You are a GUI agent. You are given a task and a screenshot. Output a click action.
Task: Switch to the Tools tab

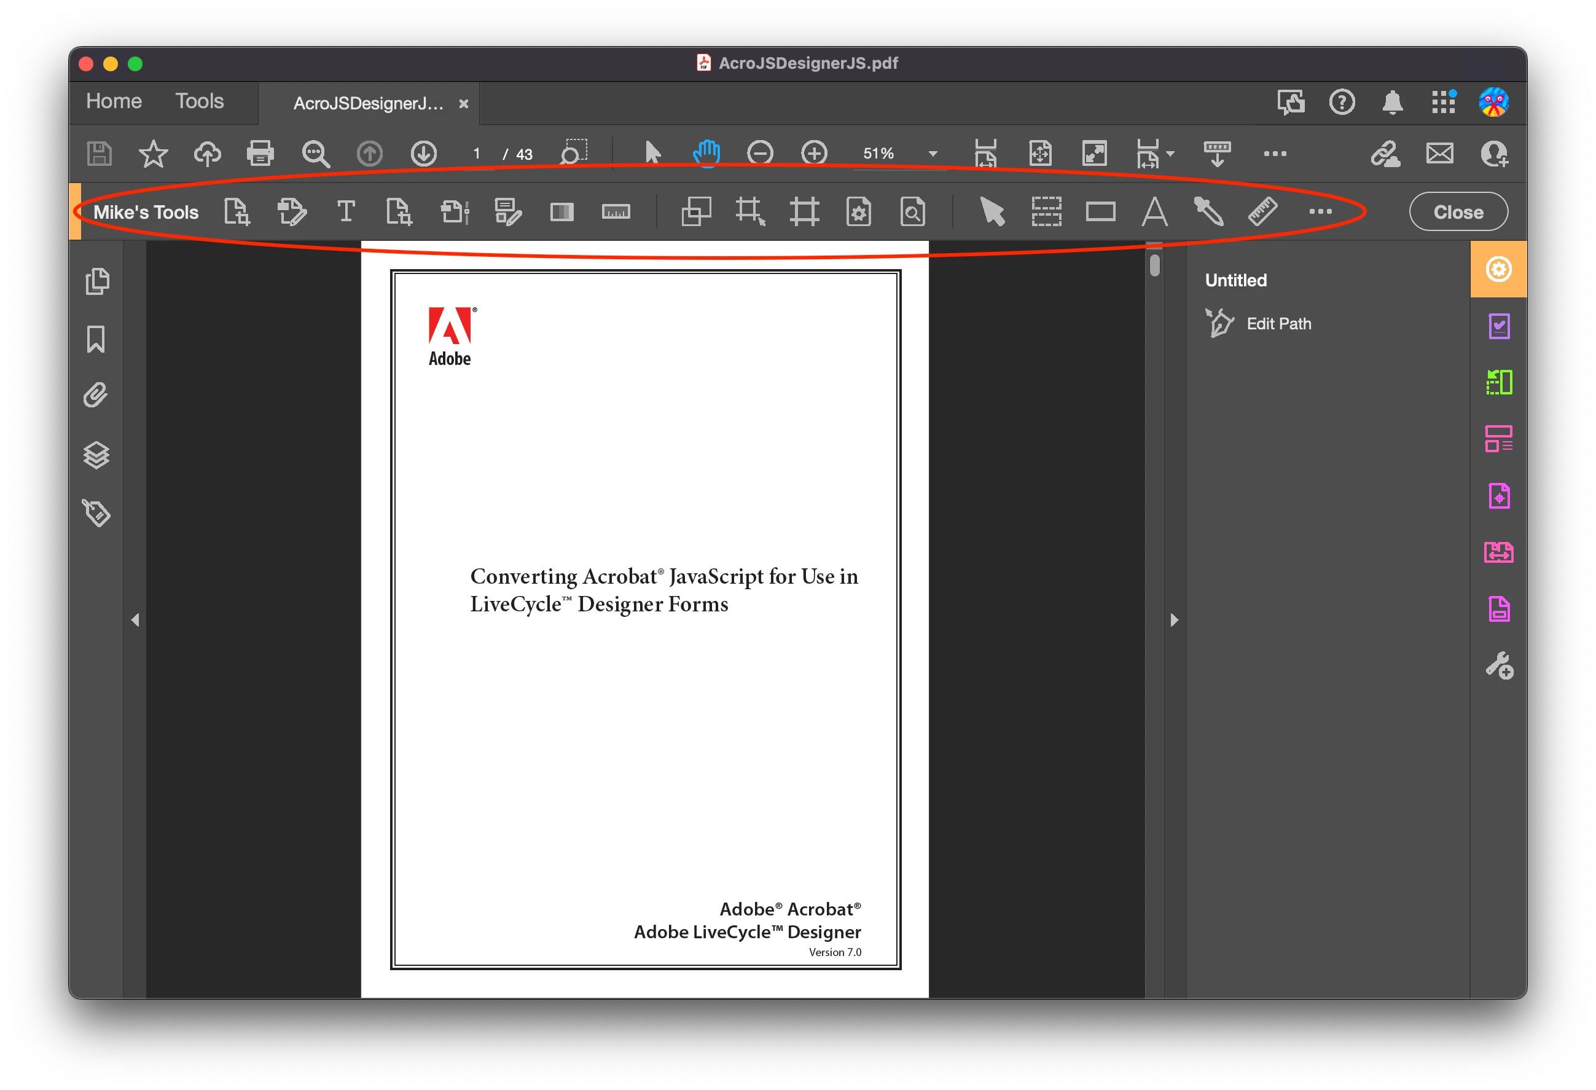199,101
